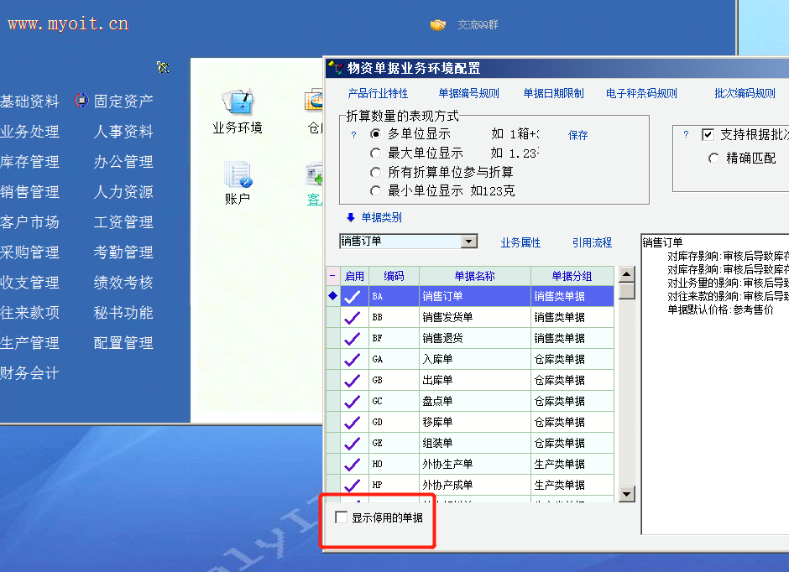
Task: Open the 账户 icon
Action: tap(237, 175)
